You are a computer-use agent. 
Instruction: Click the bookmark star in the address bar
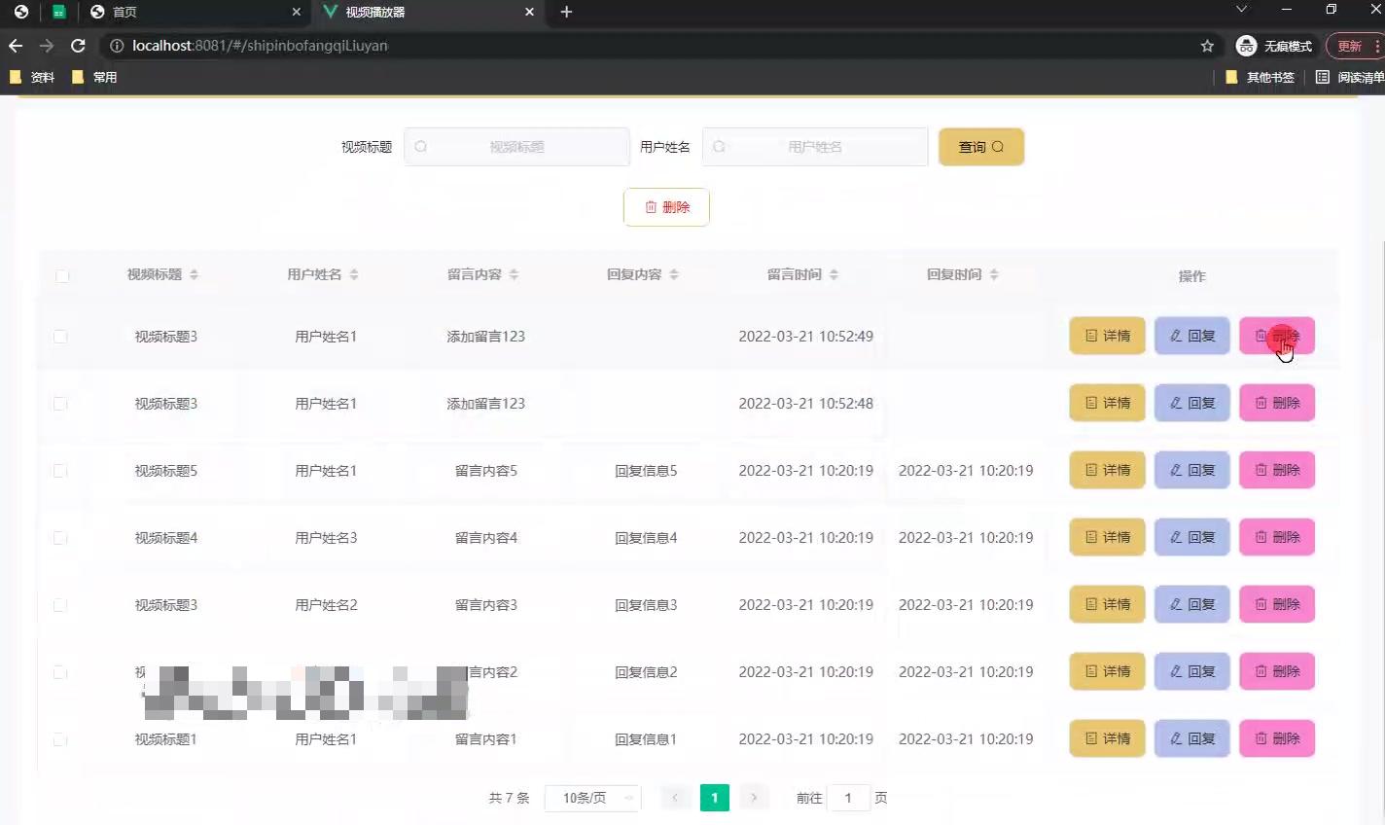pyautogui.click(x=1206, y=45)
